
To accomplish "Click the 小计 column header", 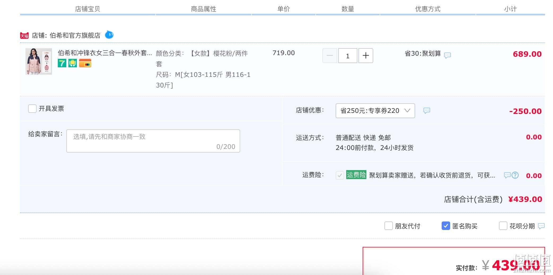I will (511, 9).
